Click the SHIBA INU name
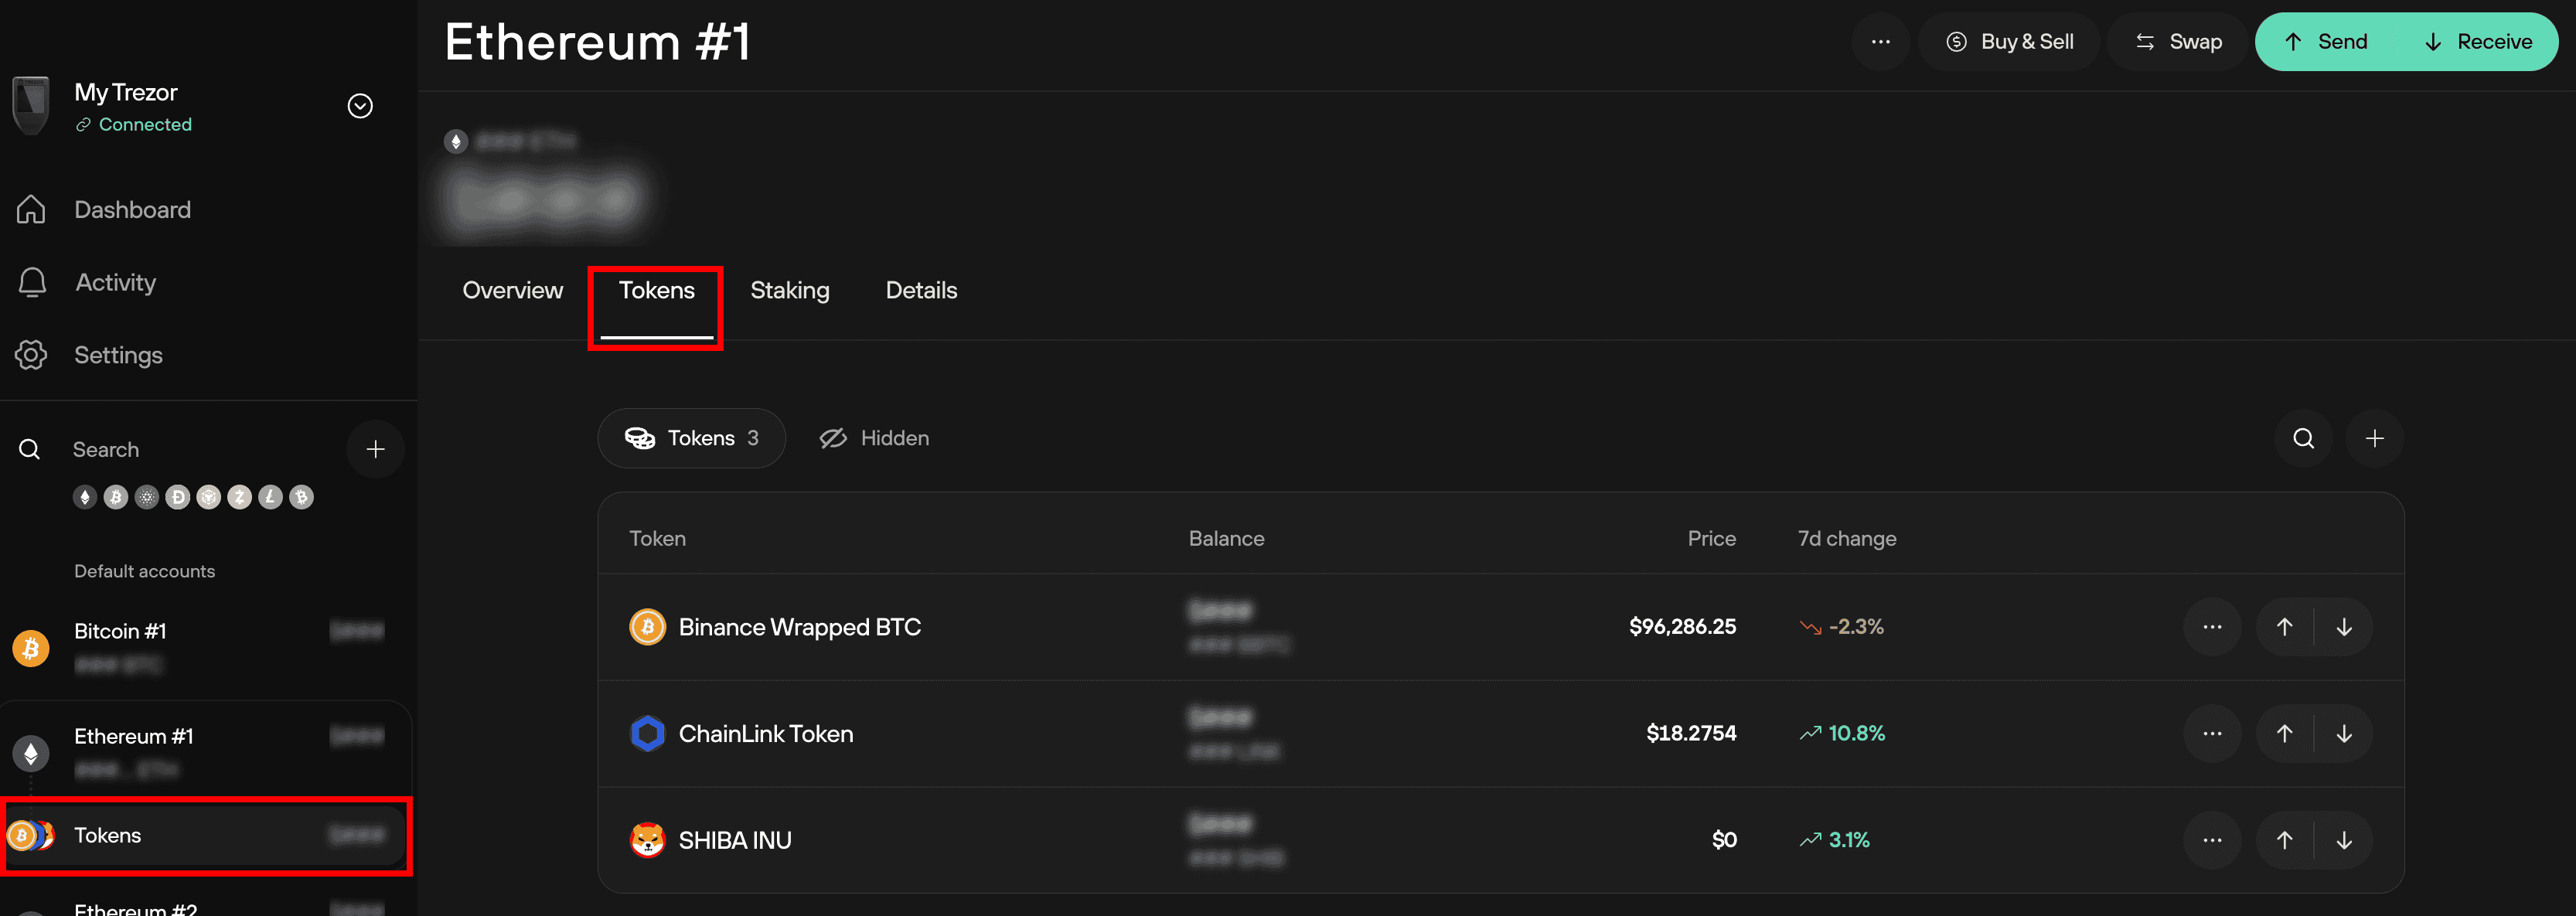The image size is (2576, 916). tap(735, 840)
